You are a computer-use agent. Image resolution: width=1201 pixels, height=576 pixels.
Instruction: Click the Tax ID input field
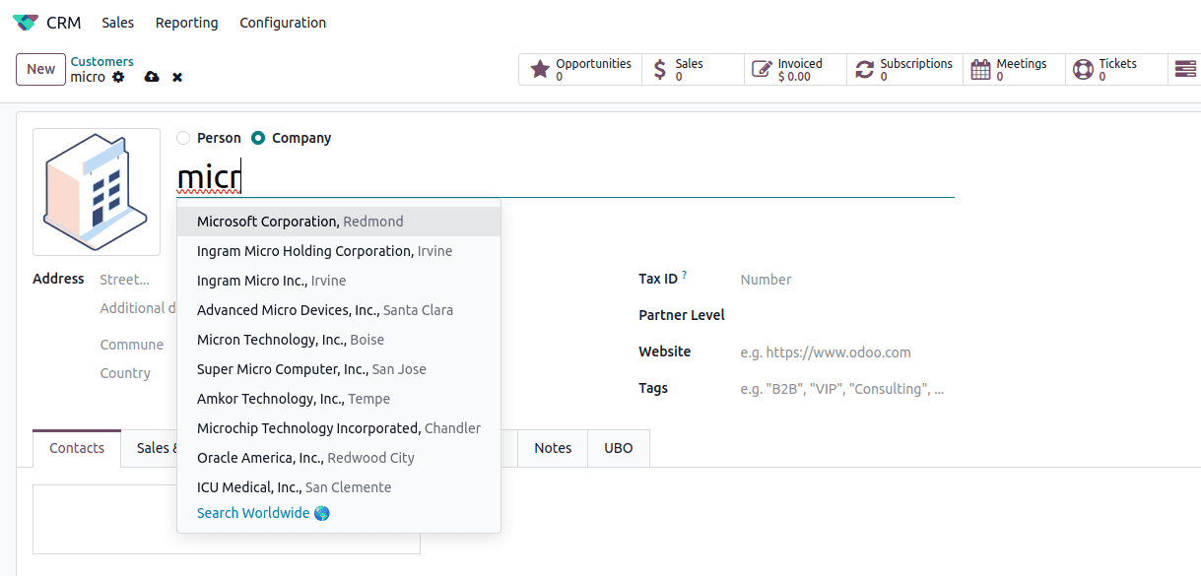(837, 279)
